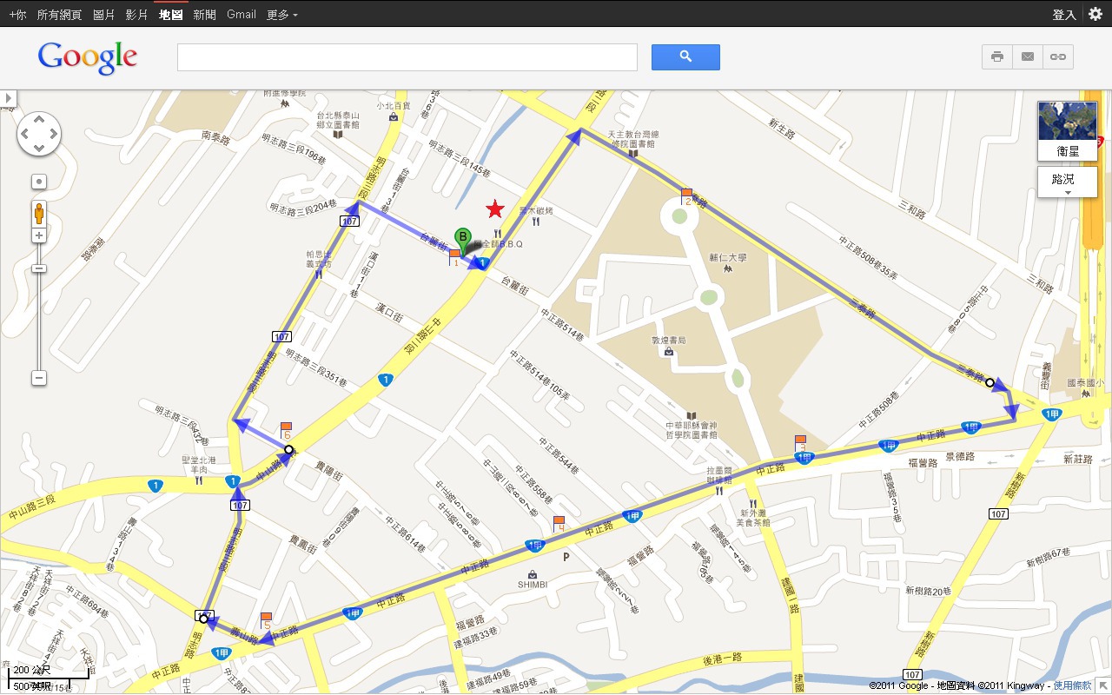Click the 天主教台灣總修院圖書館 book icon
Image resolution: width=1112 pixels, height=695 pixels.
(634, 155)
